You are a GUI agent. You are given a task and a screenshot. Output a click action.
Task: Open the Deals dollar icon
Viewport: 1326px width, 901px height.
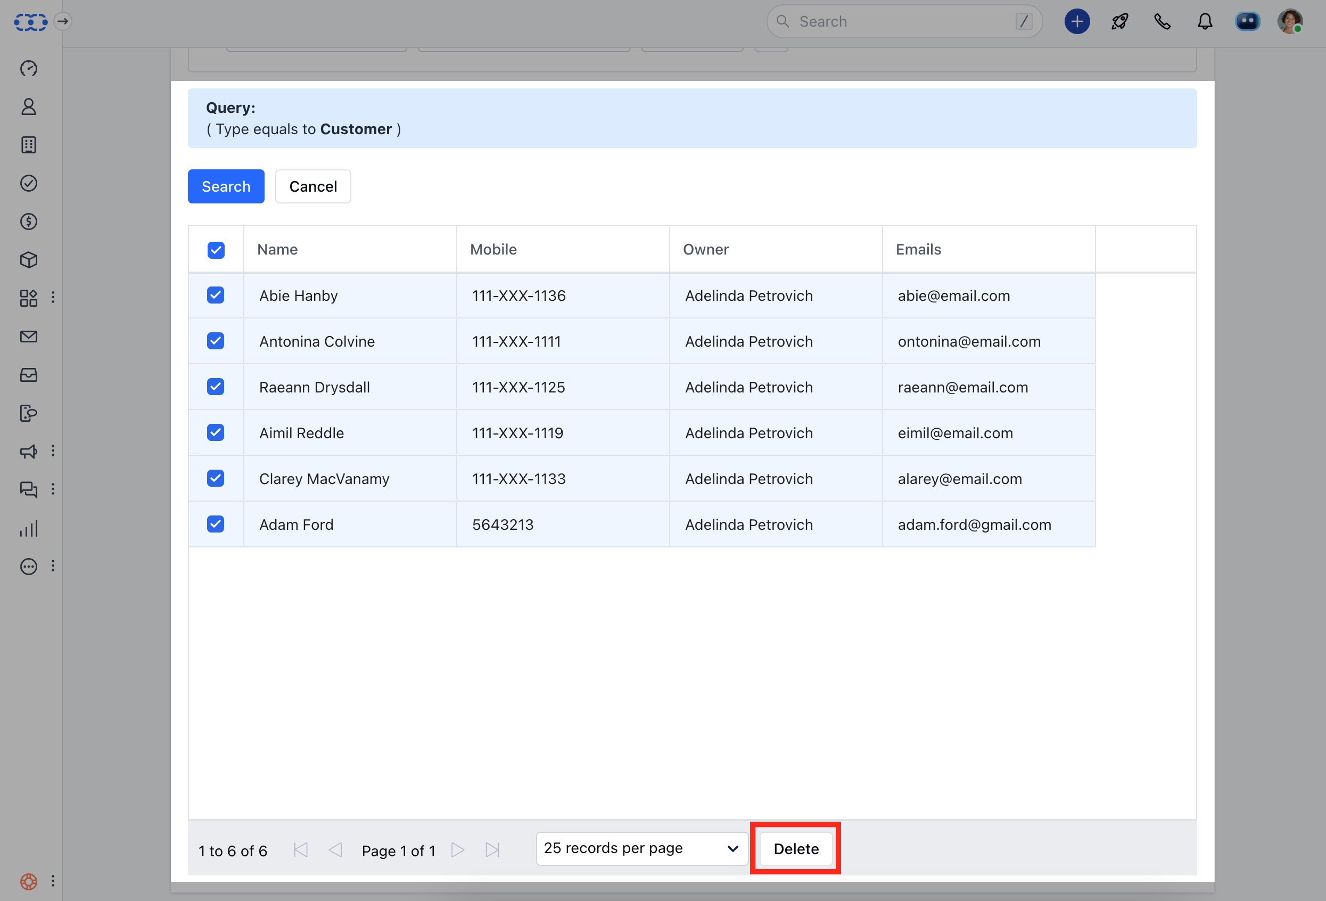29,222
